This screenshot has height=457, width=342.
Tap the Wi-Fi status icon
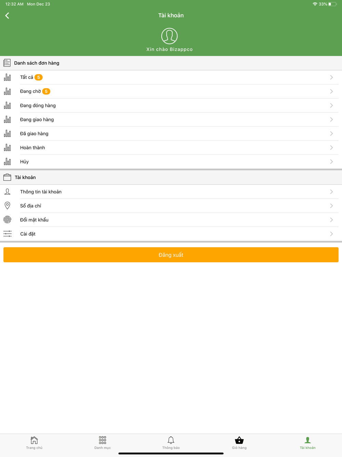[315, 4]
